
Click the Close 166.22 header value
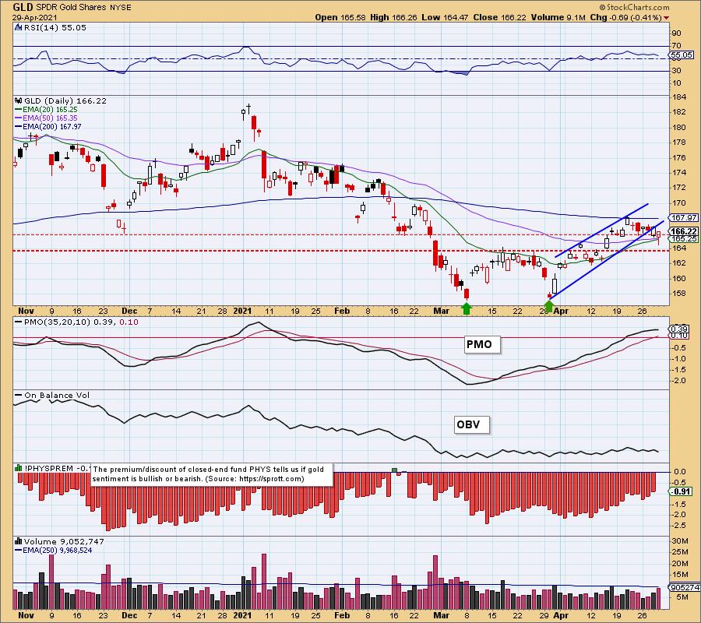[499, 17]
